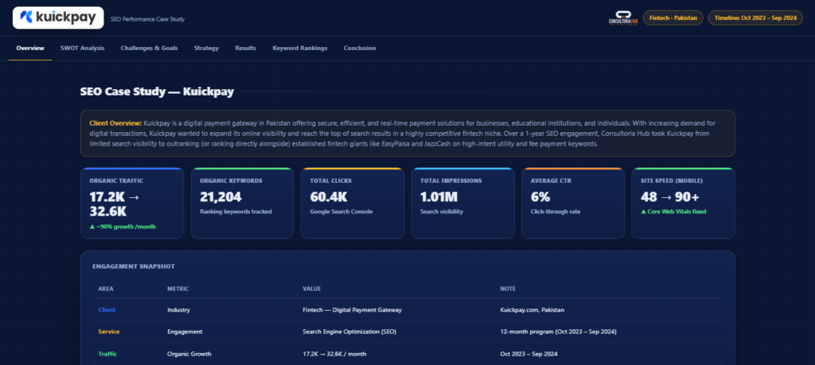Click the 'Service' row label
The image size is (815, 365).
pyautogui.click(x=108, y=332)
